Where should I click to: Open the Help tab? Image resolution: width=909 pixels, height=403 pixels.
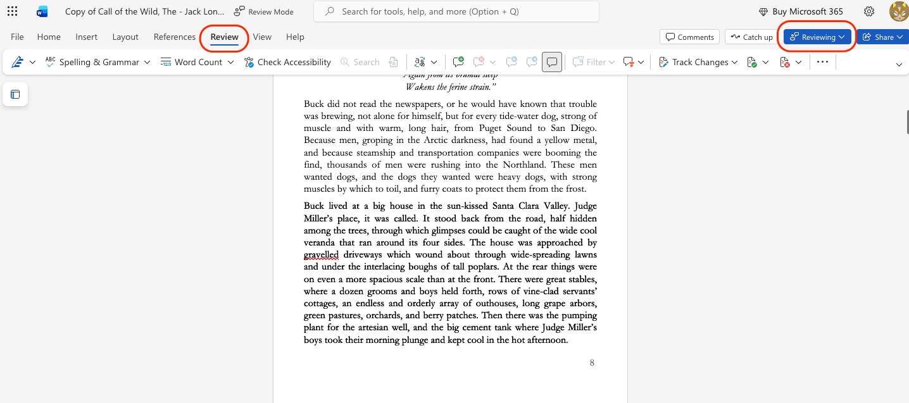(x=295, y=37)
